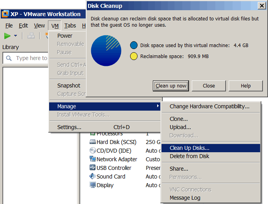Image resolution: width=268 pixels, height=204 pixels.
Task: Choose VNC Connections menu entry
Action: point(211,189)
